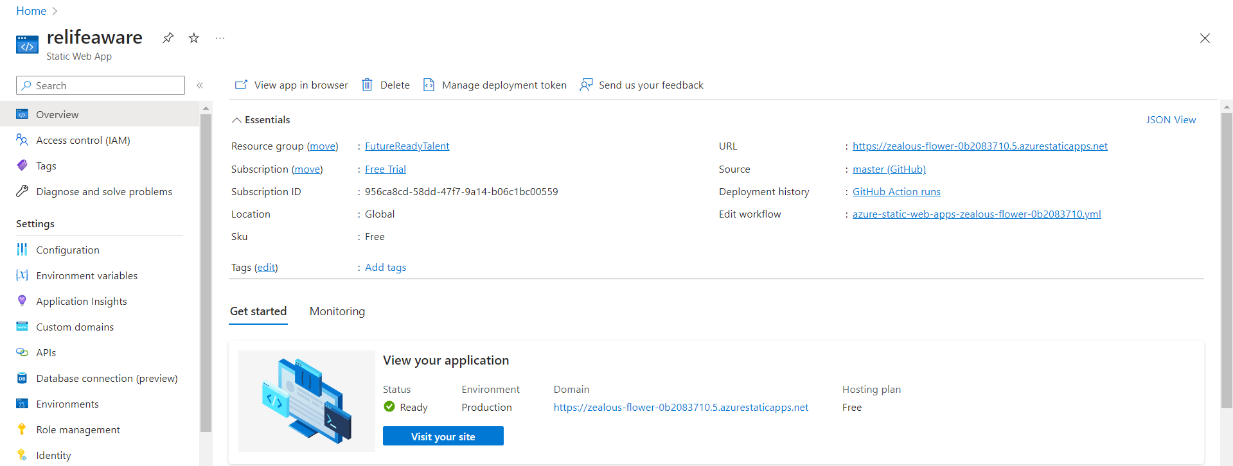
Task: Close the relifeaware blade
Action: 1205,38
